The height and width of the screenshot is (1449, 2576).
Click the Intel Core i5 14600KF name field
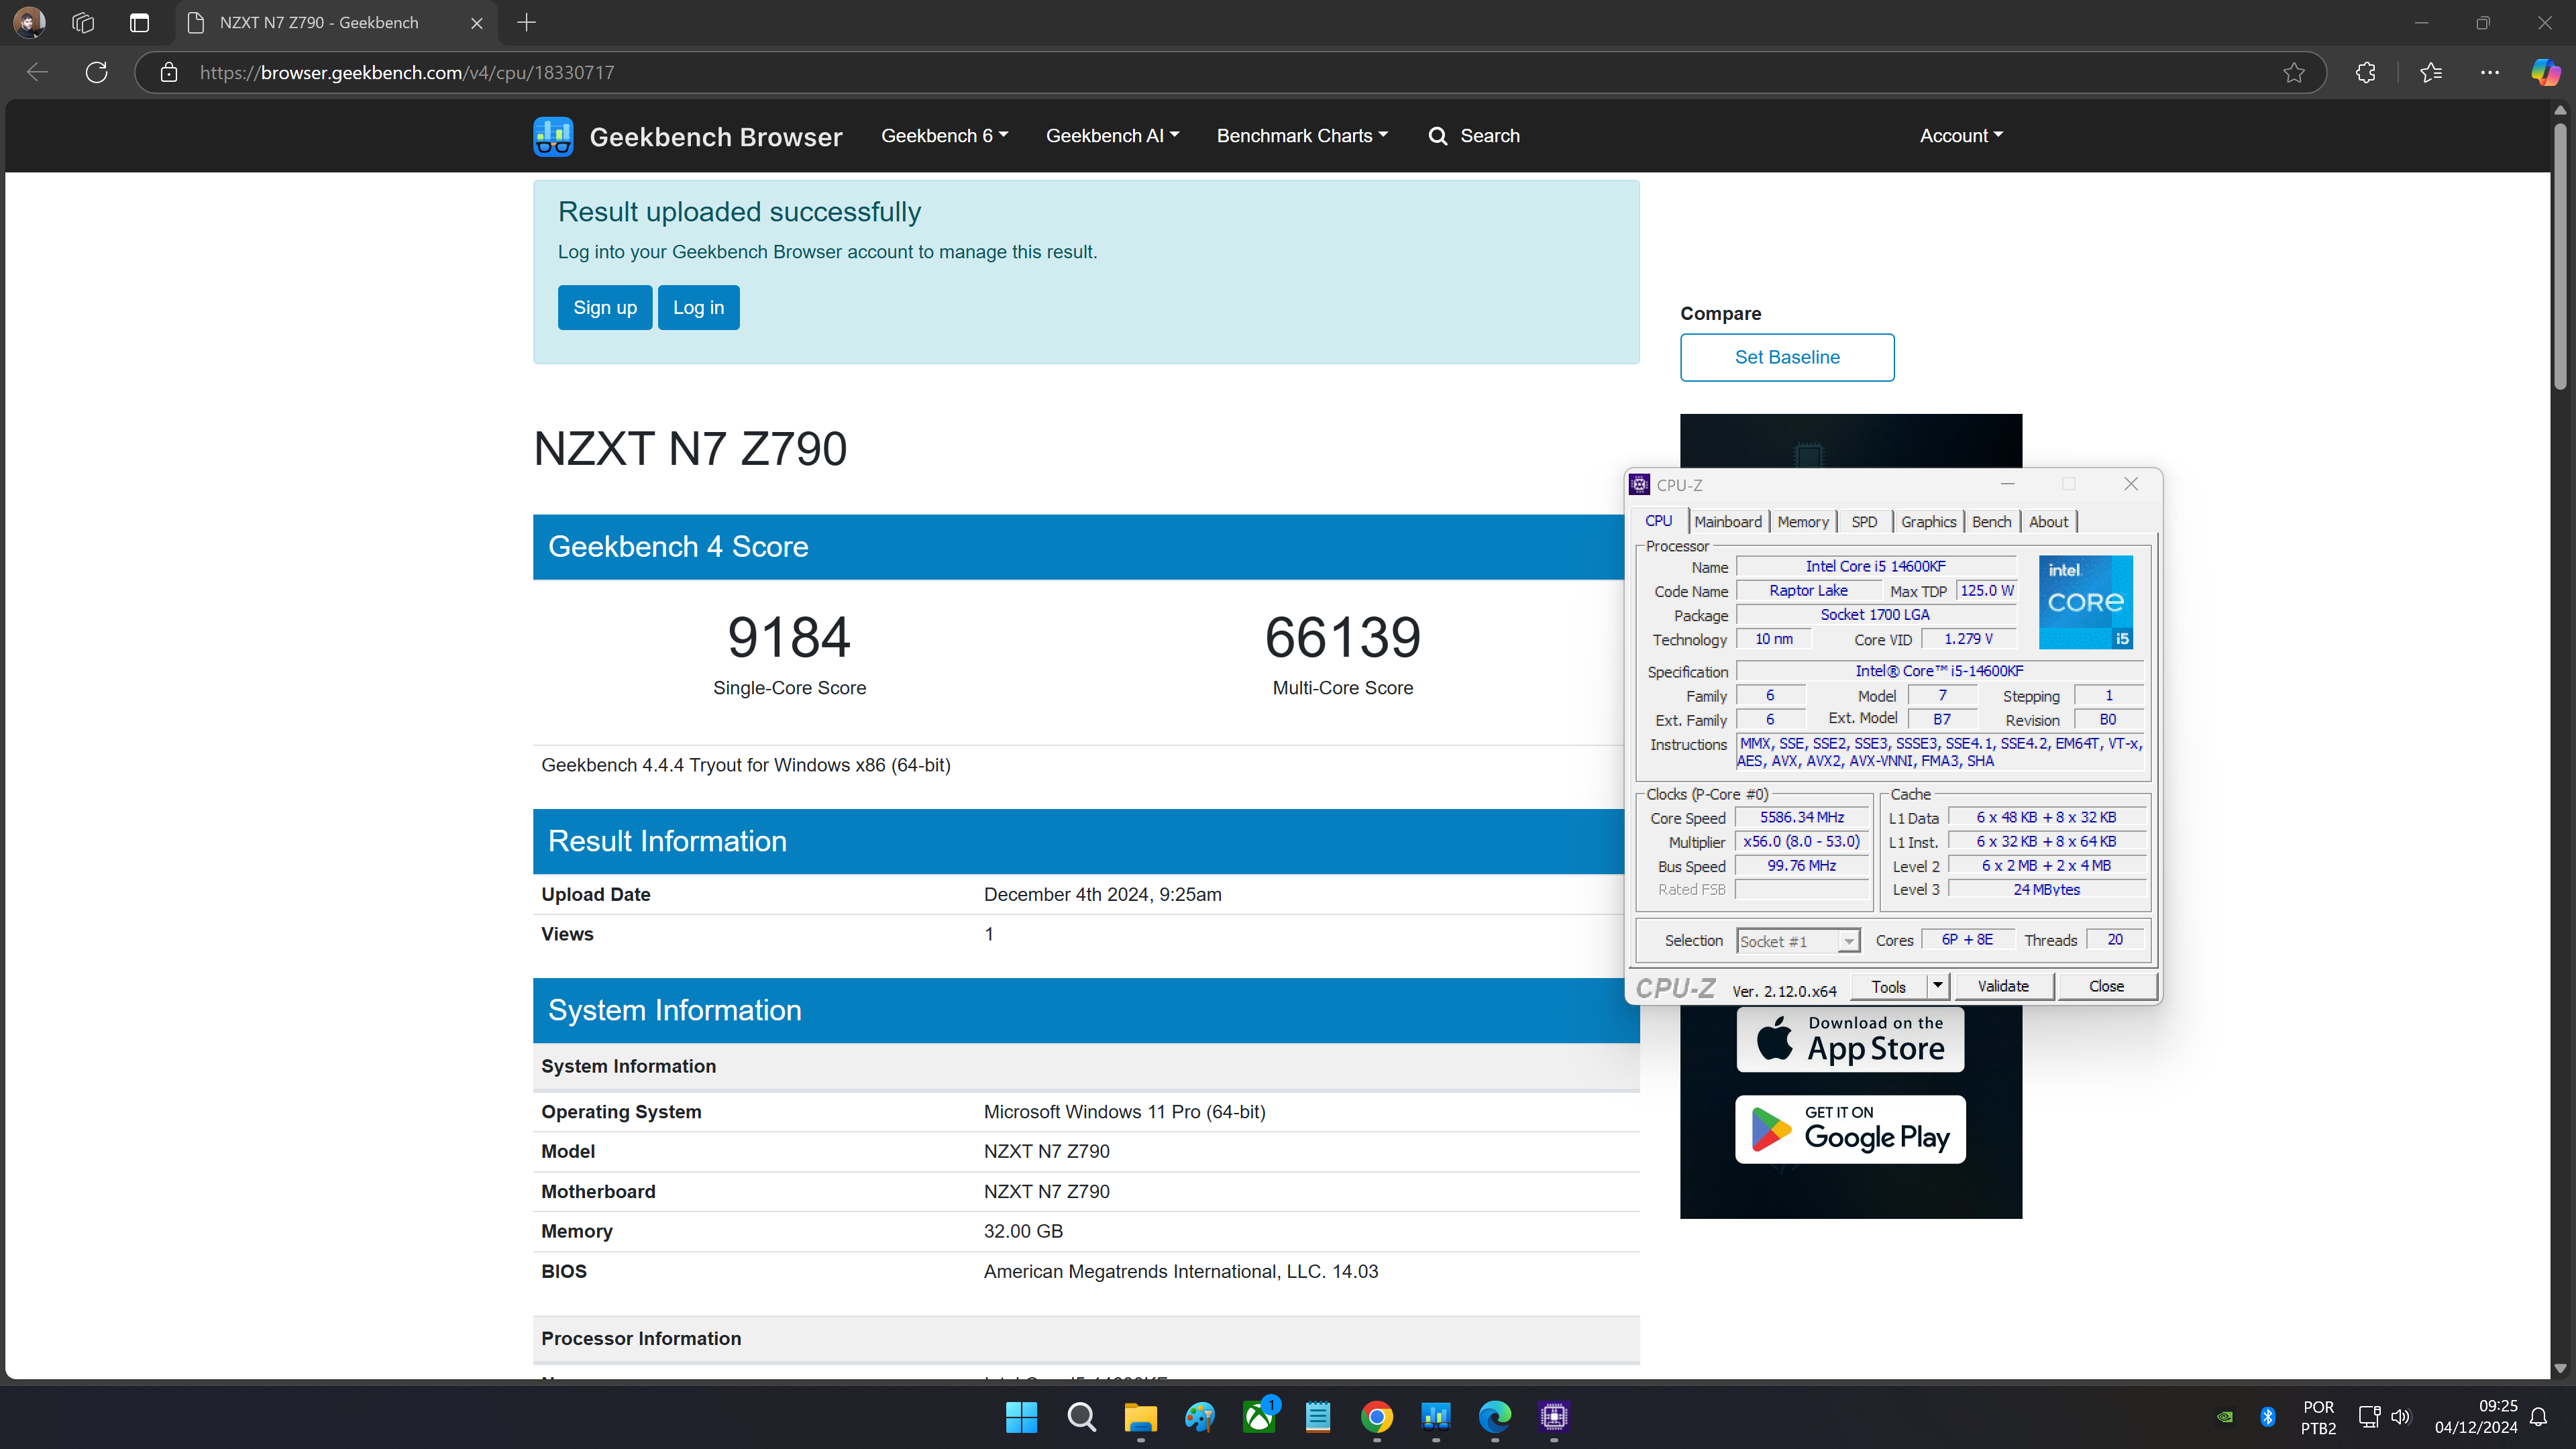(1875, 566)
